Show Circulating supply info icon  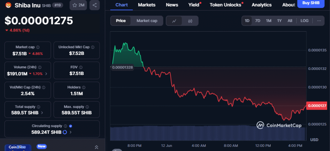tap(65, 126)
